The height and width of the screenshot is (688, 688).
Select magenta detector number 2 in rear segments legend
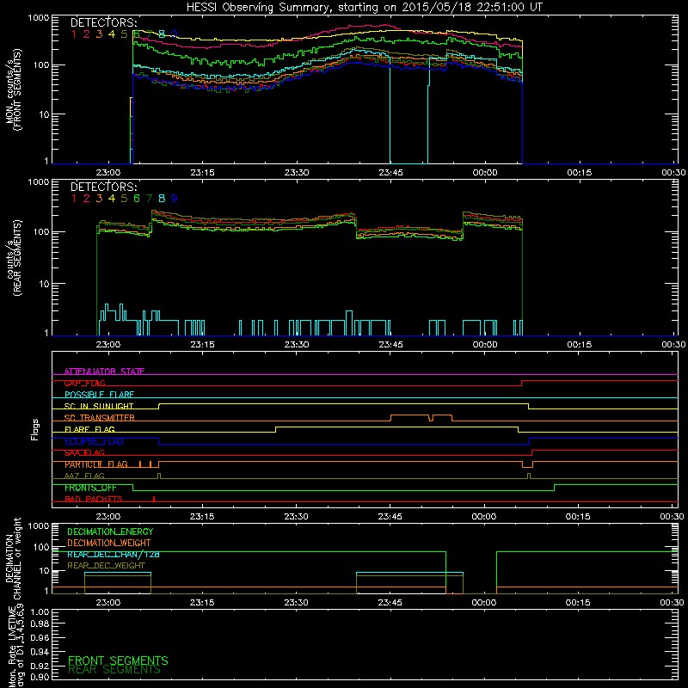pos(87,199)
